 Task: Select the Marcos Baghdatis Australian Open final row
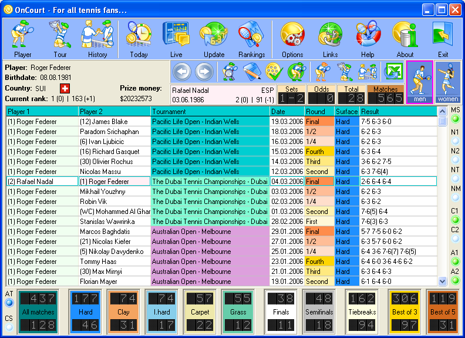point(221,232)
